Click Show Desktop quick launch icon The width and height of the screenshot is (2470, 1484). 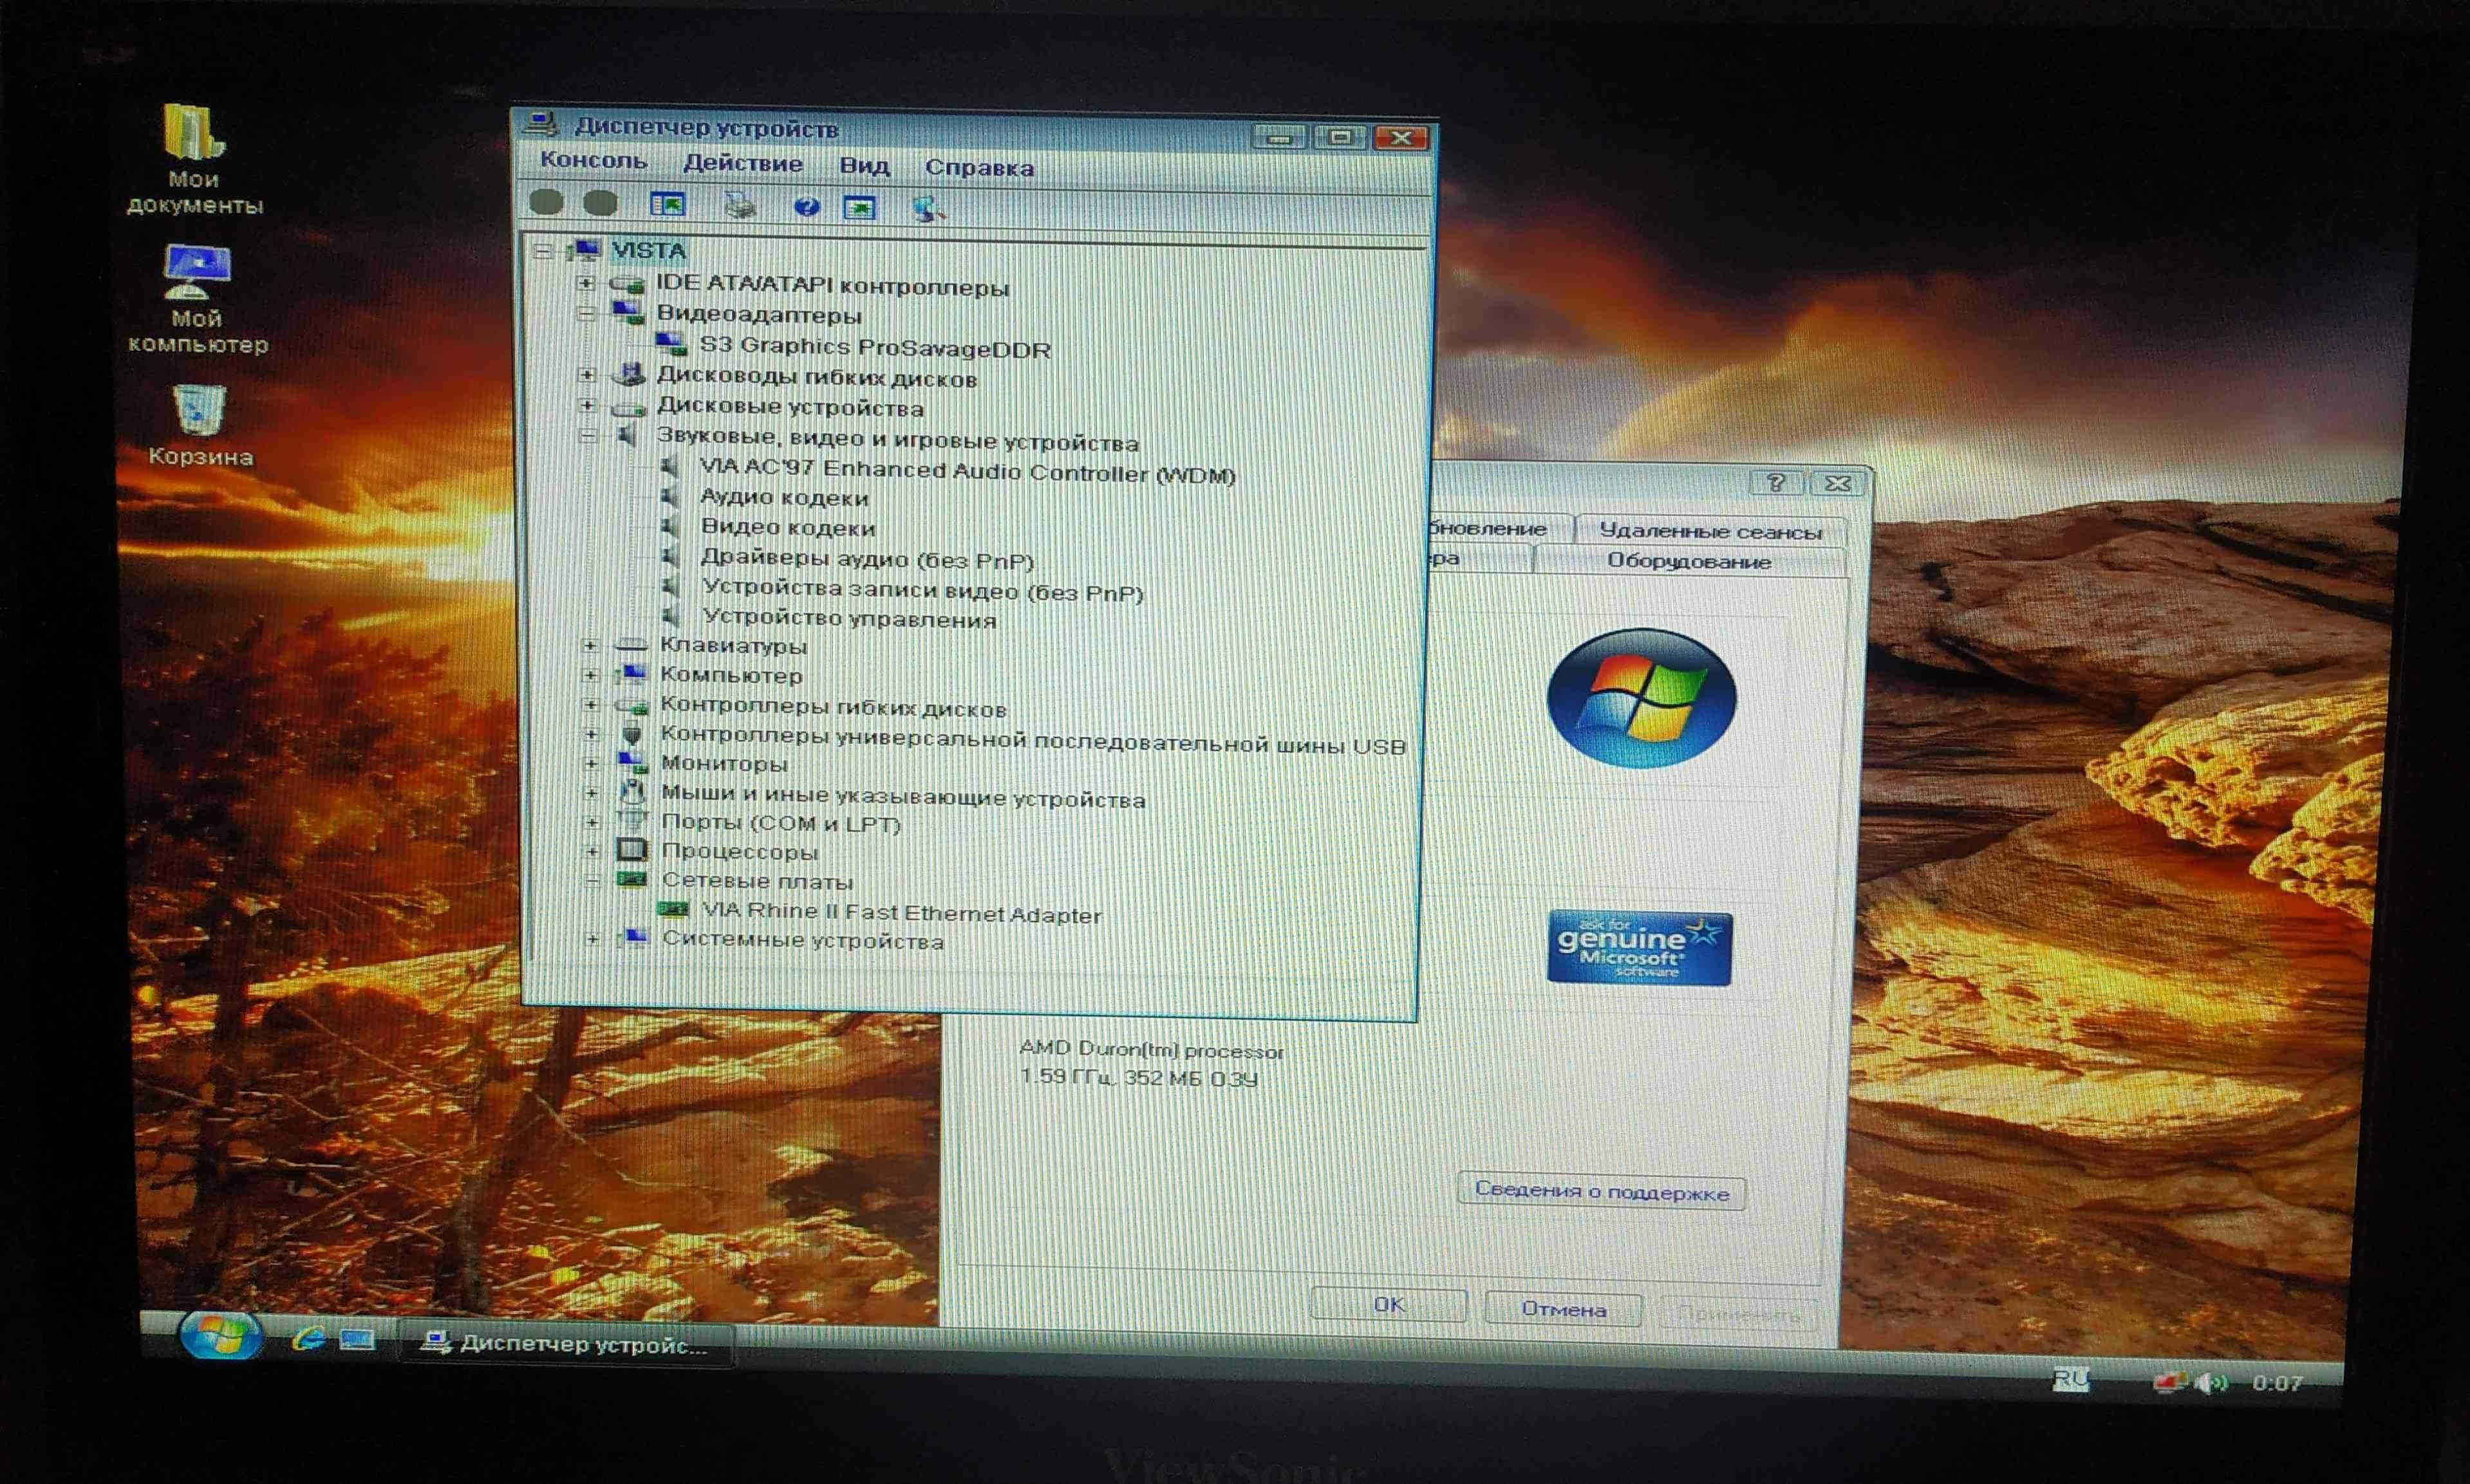coord(357,1339)
